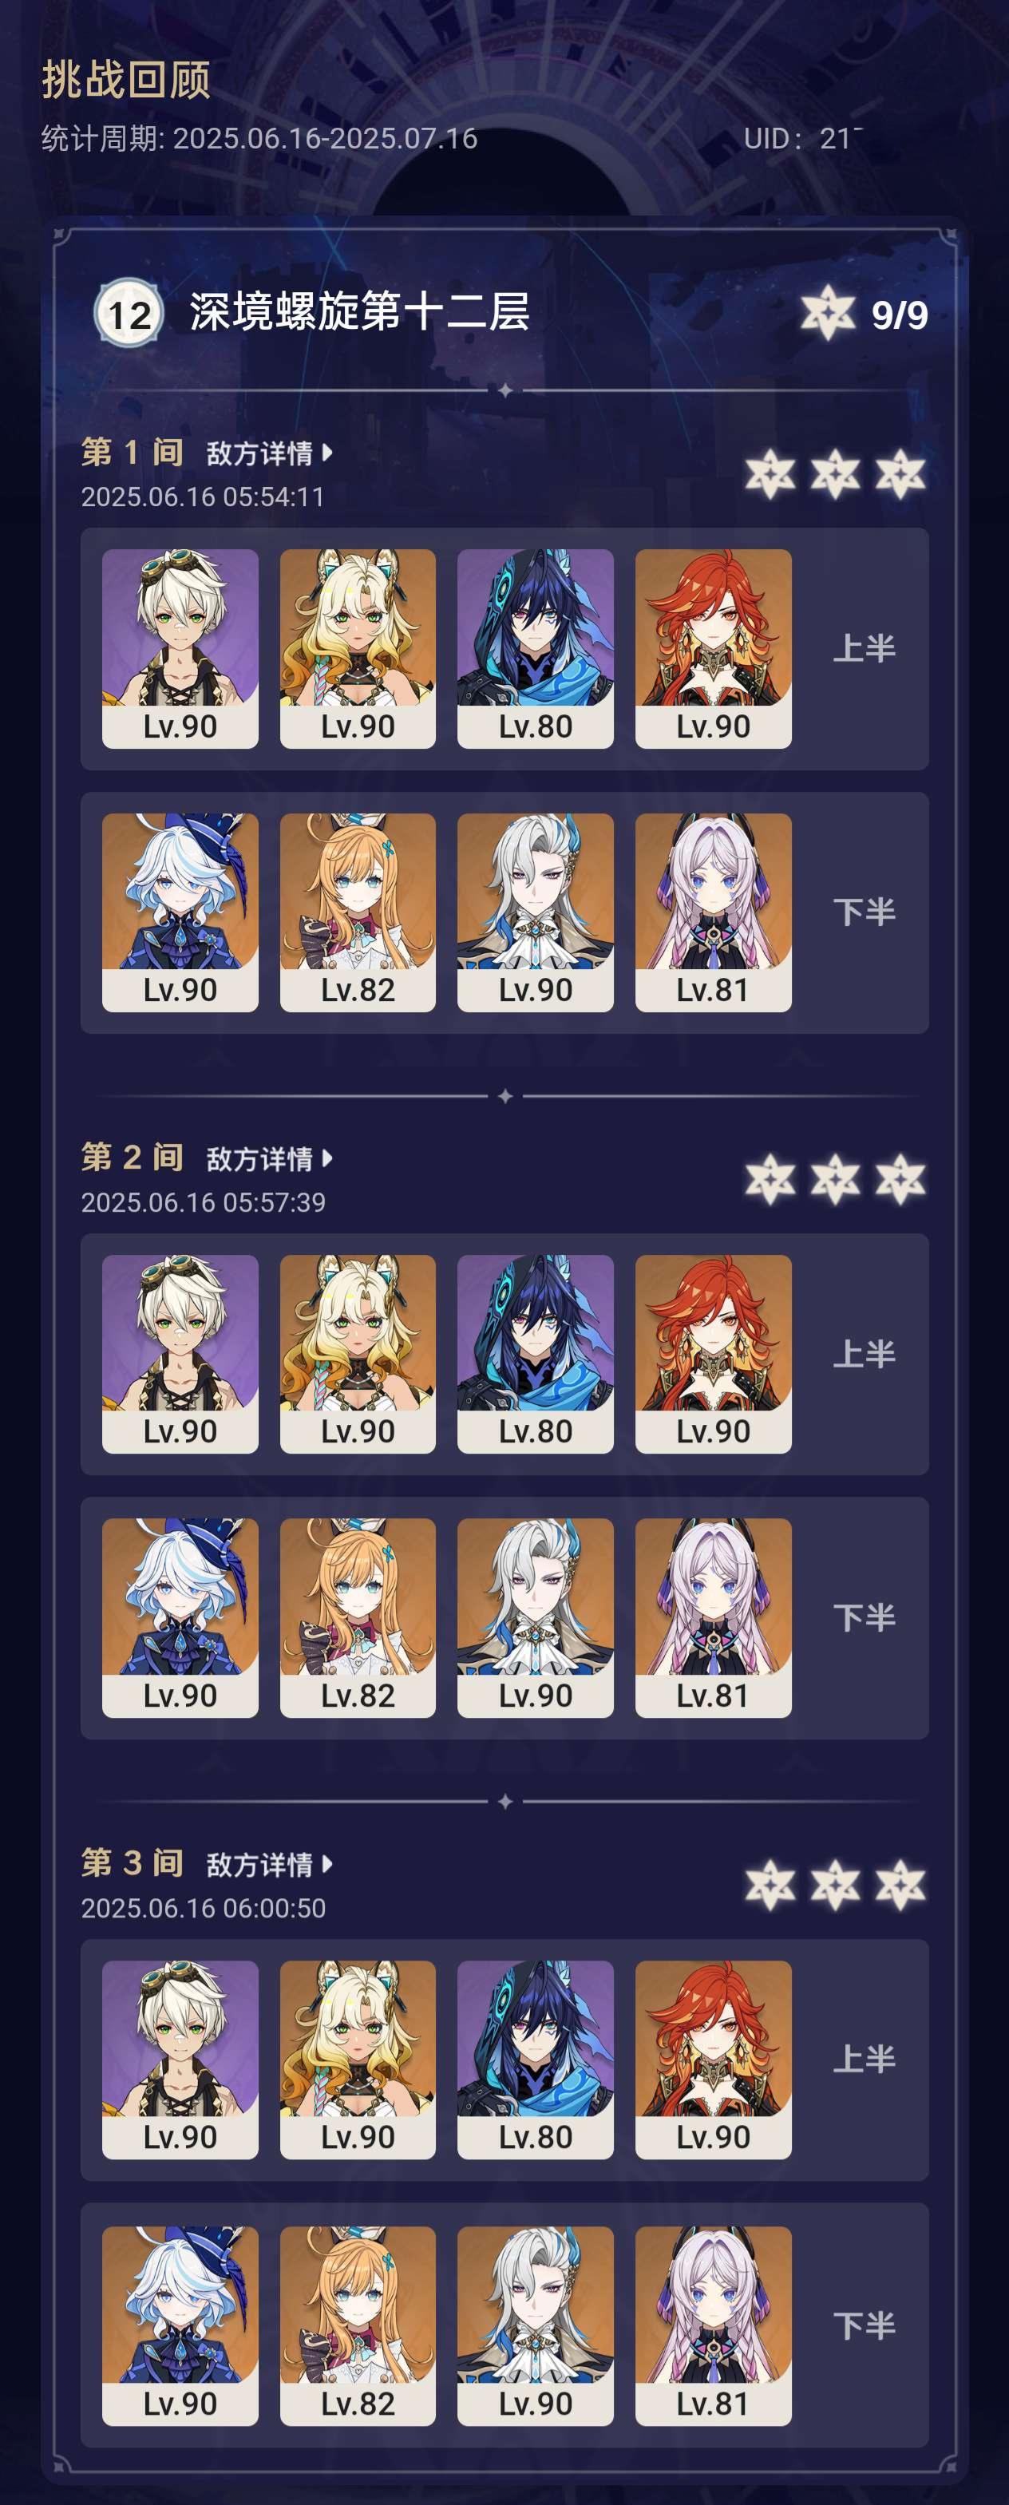Tap the floor 12 badge icon

coord(129,313)
